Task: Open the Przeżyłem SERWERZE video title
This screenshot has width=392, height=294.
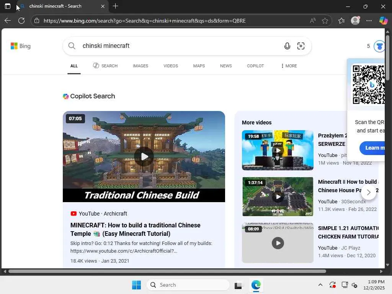Action: coord(333,140)
